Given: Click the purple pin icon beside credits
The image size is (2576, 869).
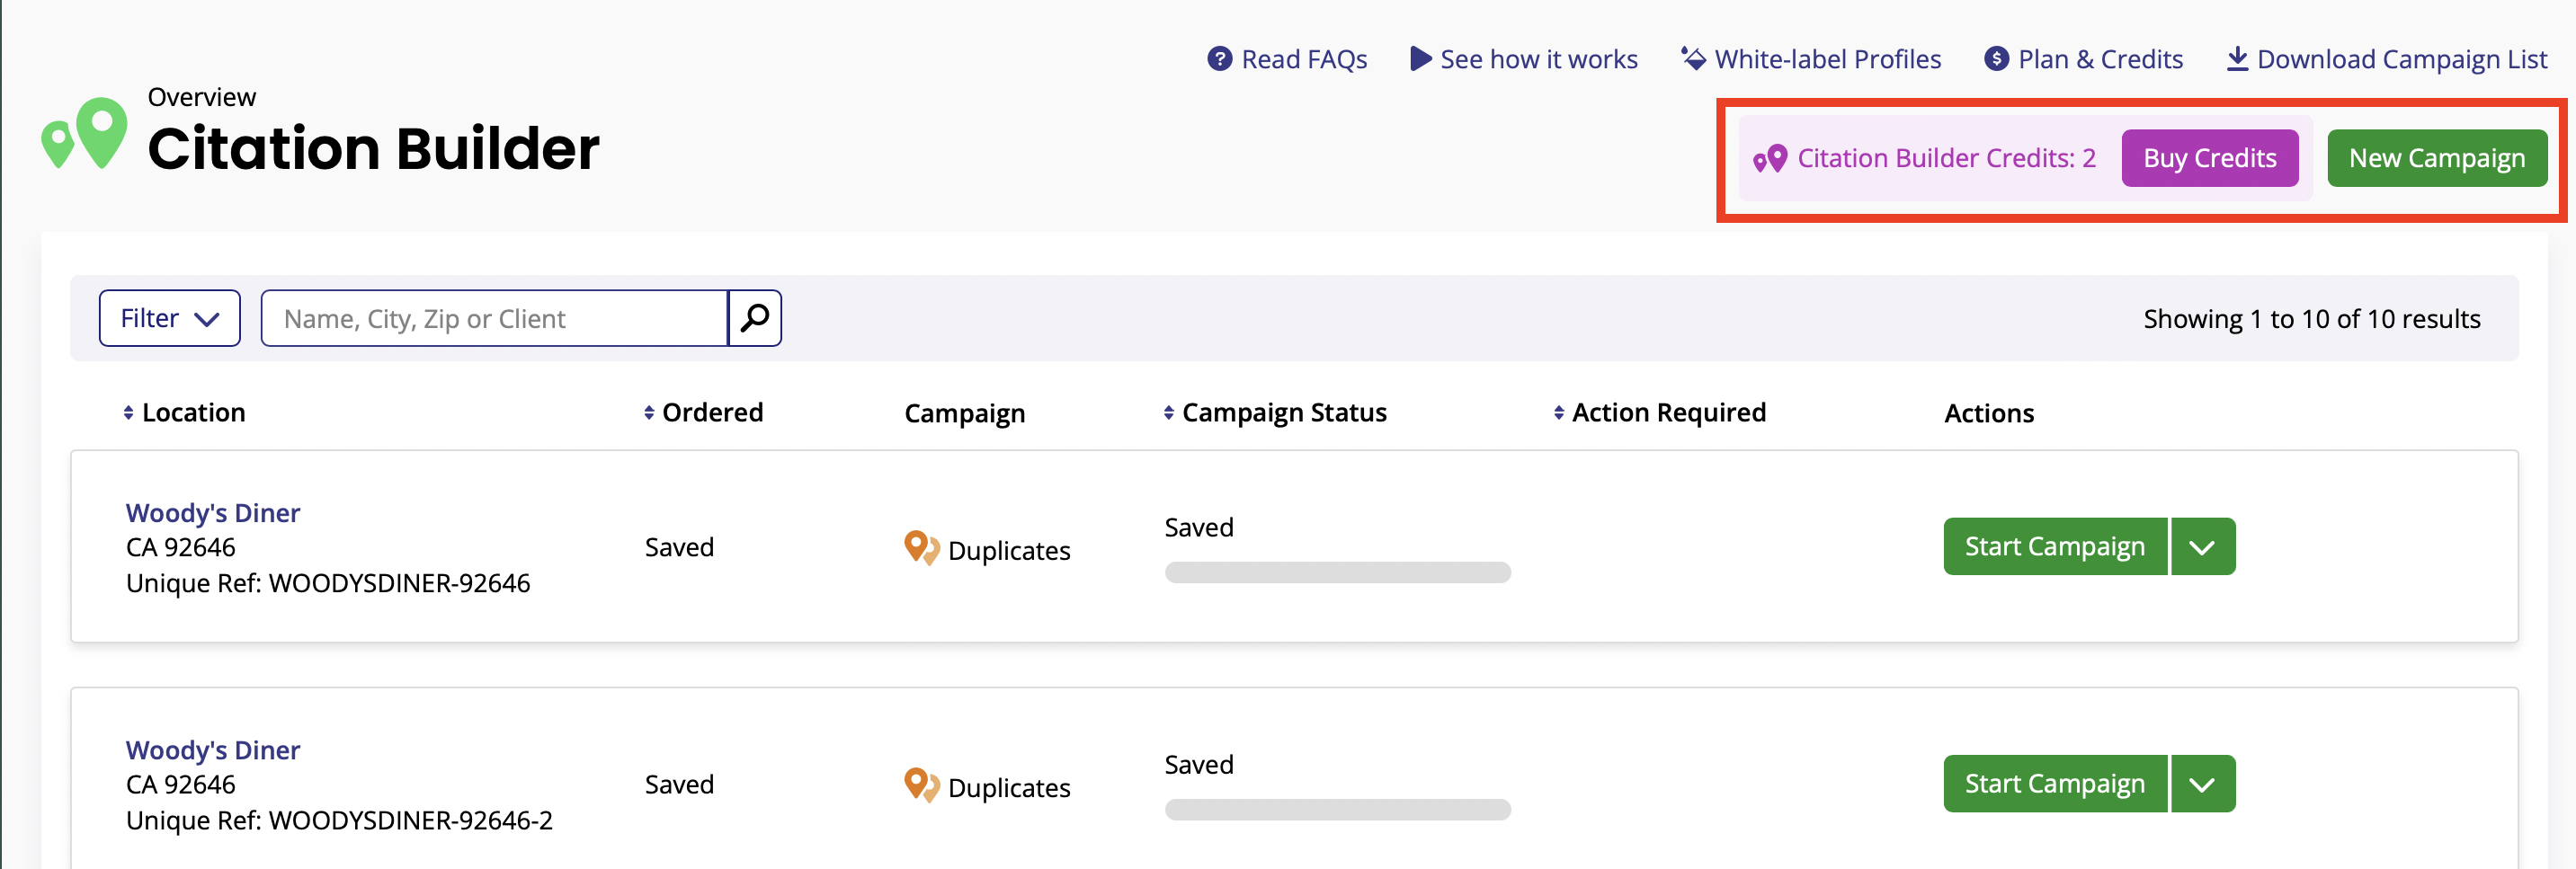Looking at the screenshot, I should pyautogui.click(x=1770, y=159).
